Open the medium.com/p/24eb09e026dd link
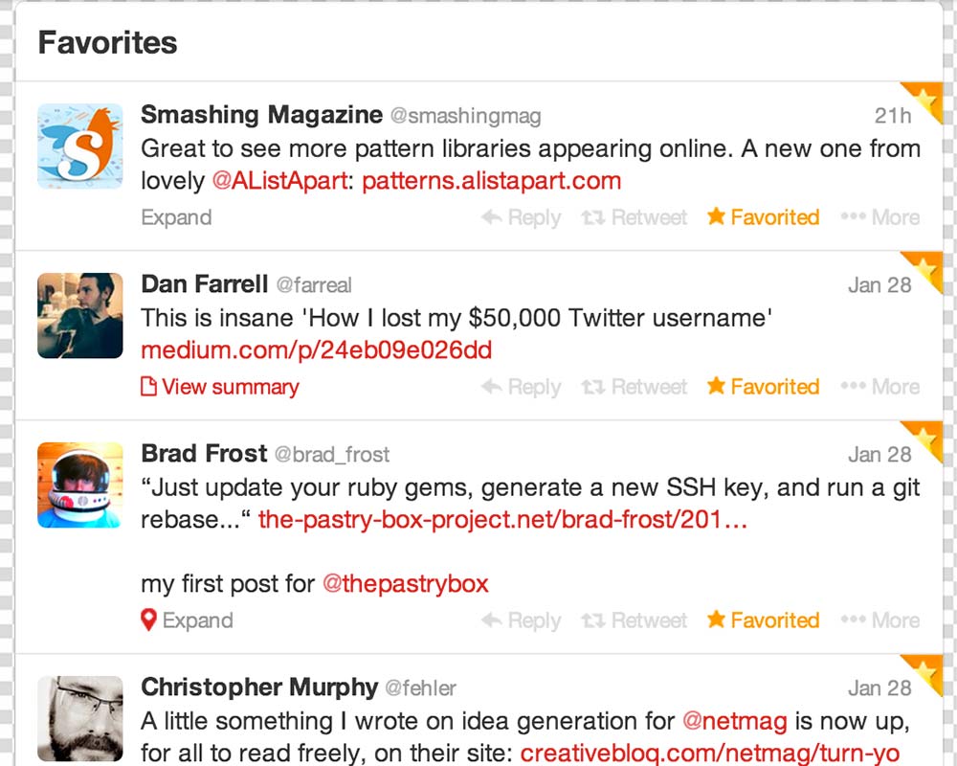This screenshot has height=766, width=957. point(316,350)
